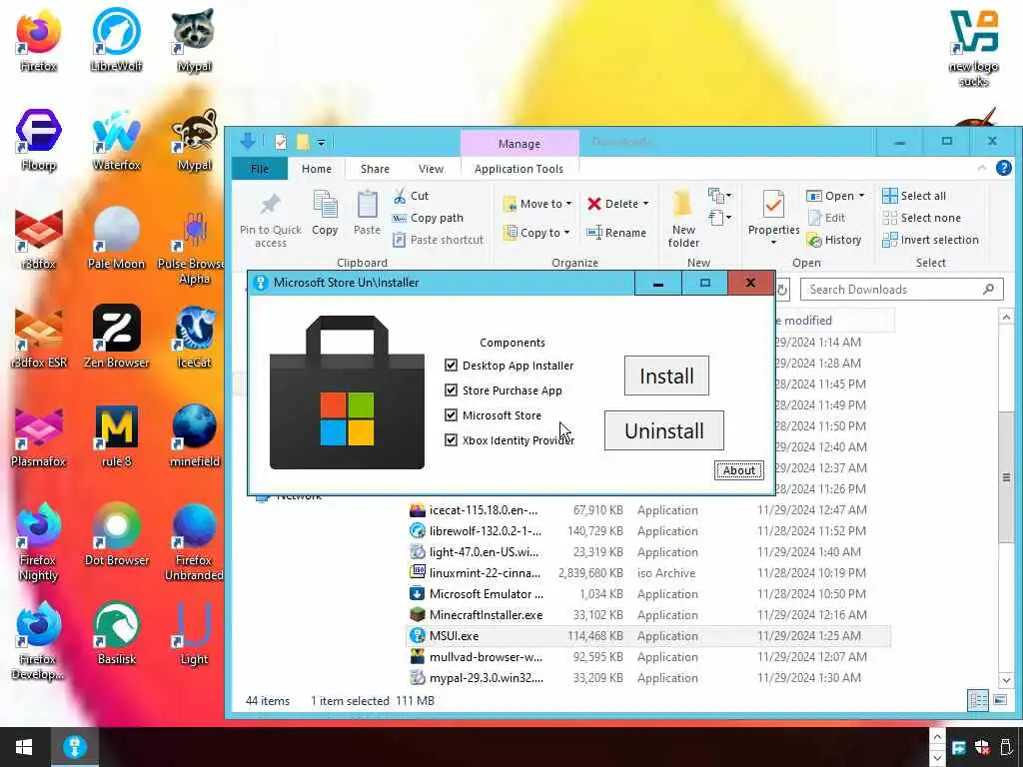Screen dimensions: 1023x767
Task: Uncheck Store Purchase App component
Action: 451,390
